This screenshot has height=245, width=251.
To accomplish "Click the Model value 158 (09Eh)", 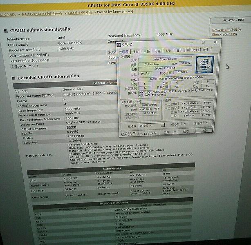I will tap(76, 136).
